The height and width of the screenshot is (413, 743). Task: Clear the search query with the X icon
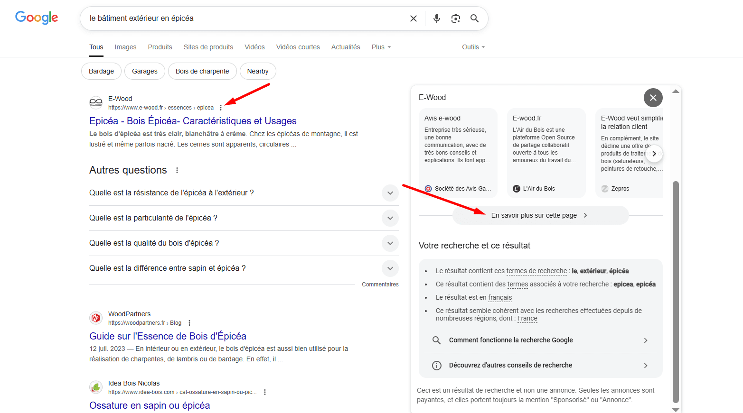pos(414,18)
